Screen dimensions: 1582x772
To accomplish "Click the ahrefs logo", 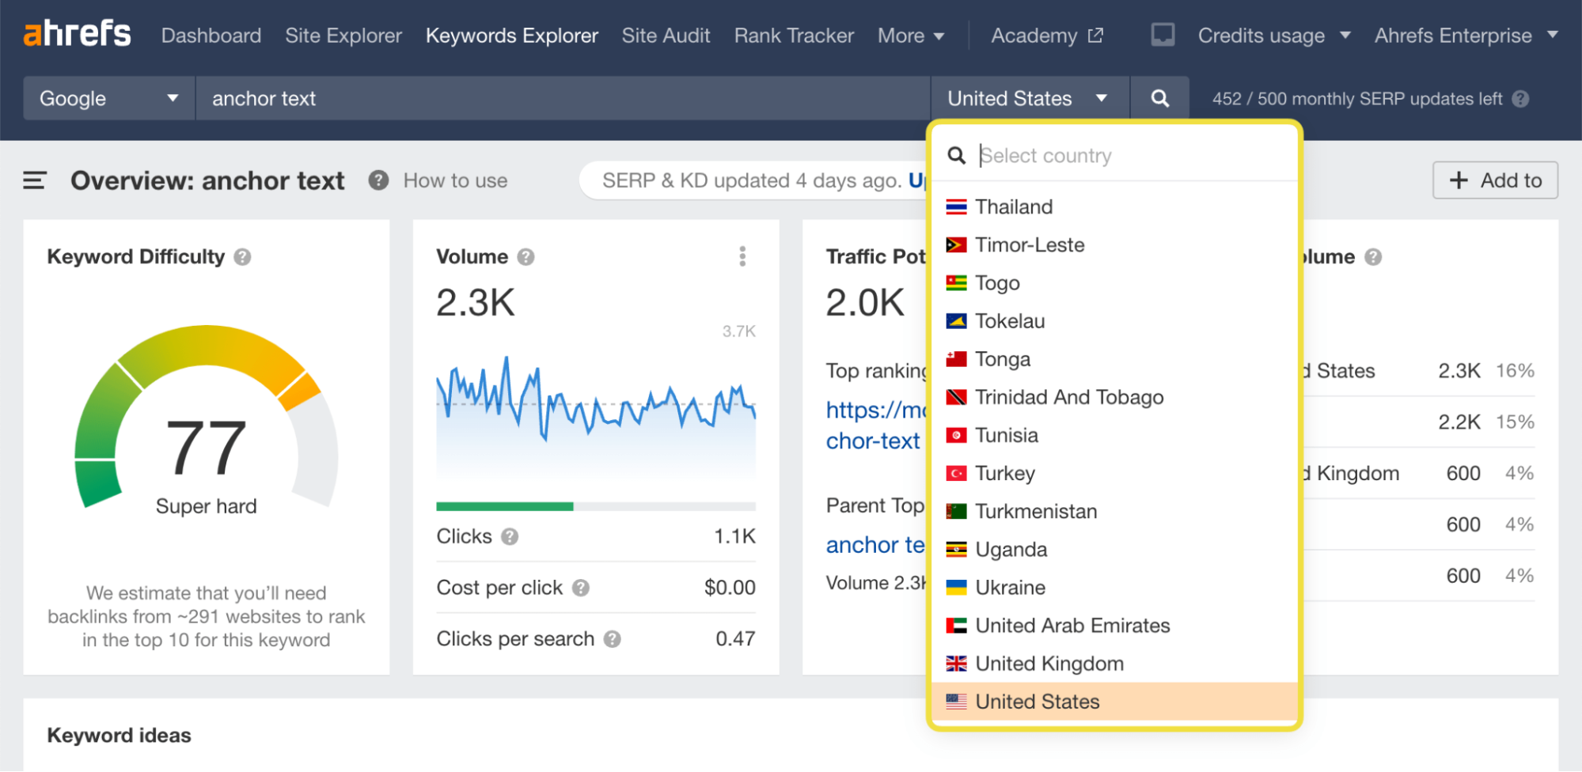I will click(x=76, y=32).
